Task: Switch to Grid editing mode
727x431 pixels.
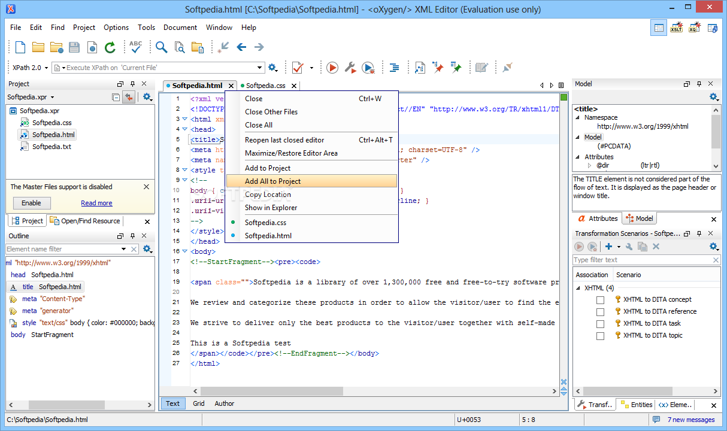Action: click(199, 403)
